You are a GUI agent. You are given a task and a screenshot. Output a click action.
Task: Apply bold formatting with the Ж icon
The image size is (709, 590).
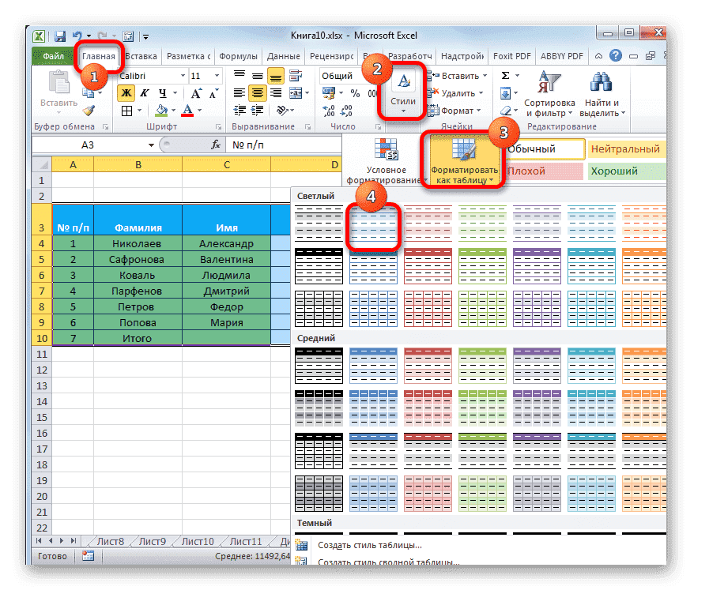pos(127,93)
